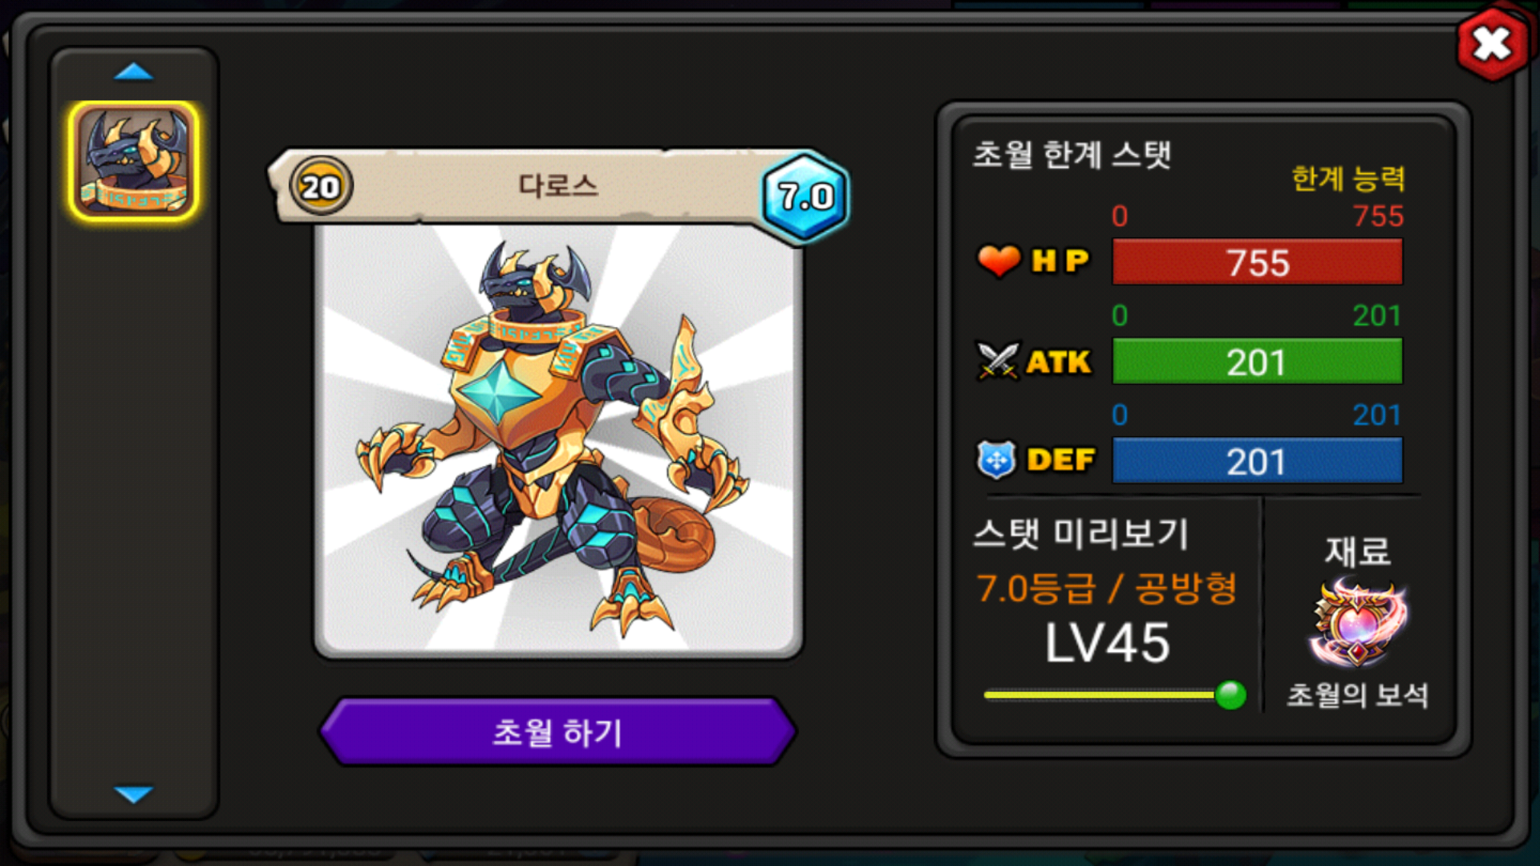Click the red heart HP icon

998,261
